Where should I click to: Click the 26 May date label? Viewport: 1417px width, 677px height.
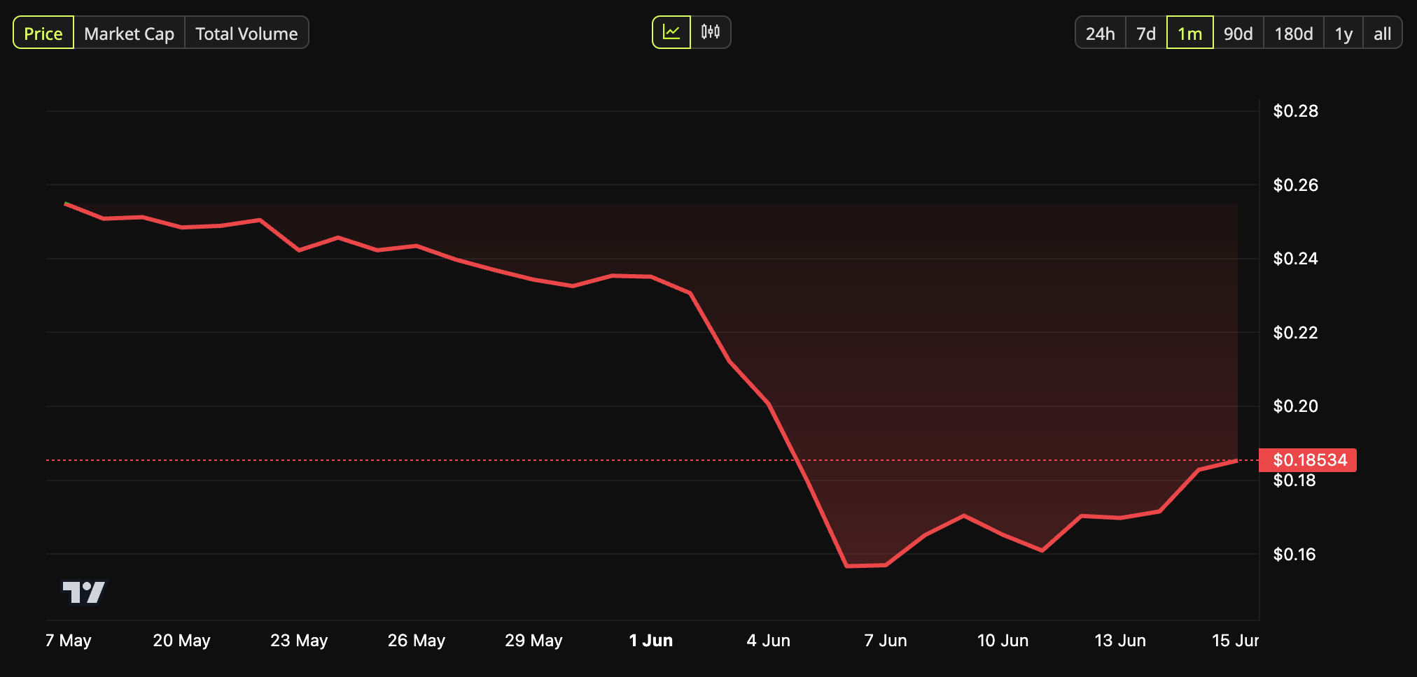tap(417, 641)
